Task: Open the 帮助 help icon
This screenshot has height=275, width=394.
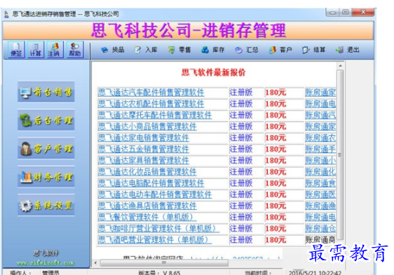Action: click(74, 50)
